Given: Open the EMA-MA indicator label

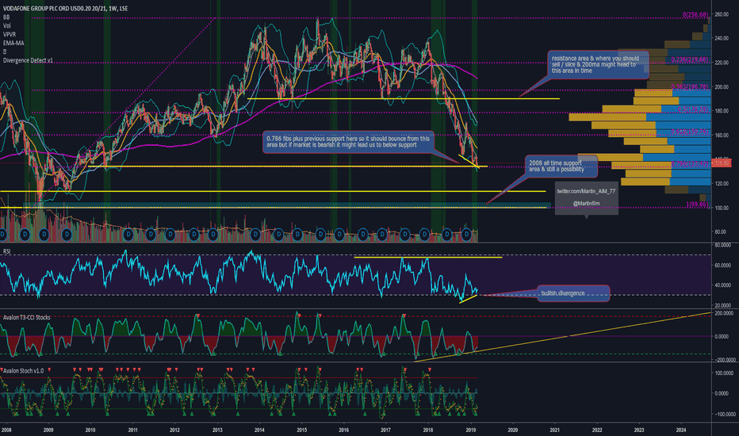Looking at the screenshot, I should [13, 43].
